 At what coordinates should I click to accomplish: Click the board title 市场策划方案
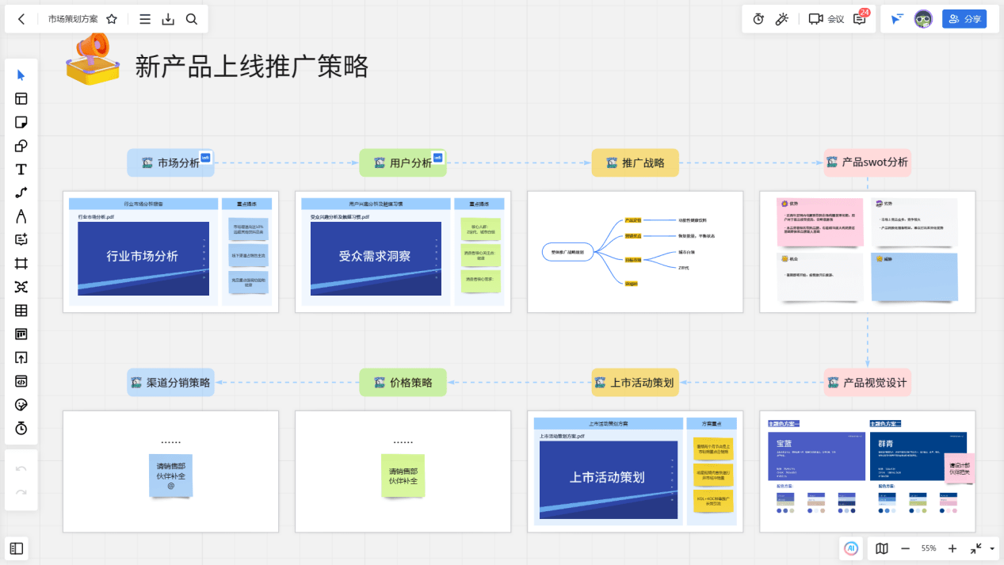pos(74,19)
